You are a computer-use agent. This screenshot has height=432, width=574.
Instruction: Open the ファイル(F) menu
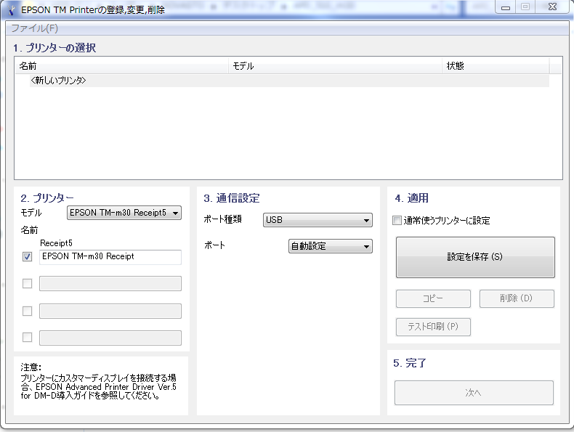click(34, 28)
